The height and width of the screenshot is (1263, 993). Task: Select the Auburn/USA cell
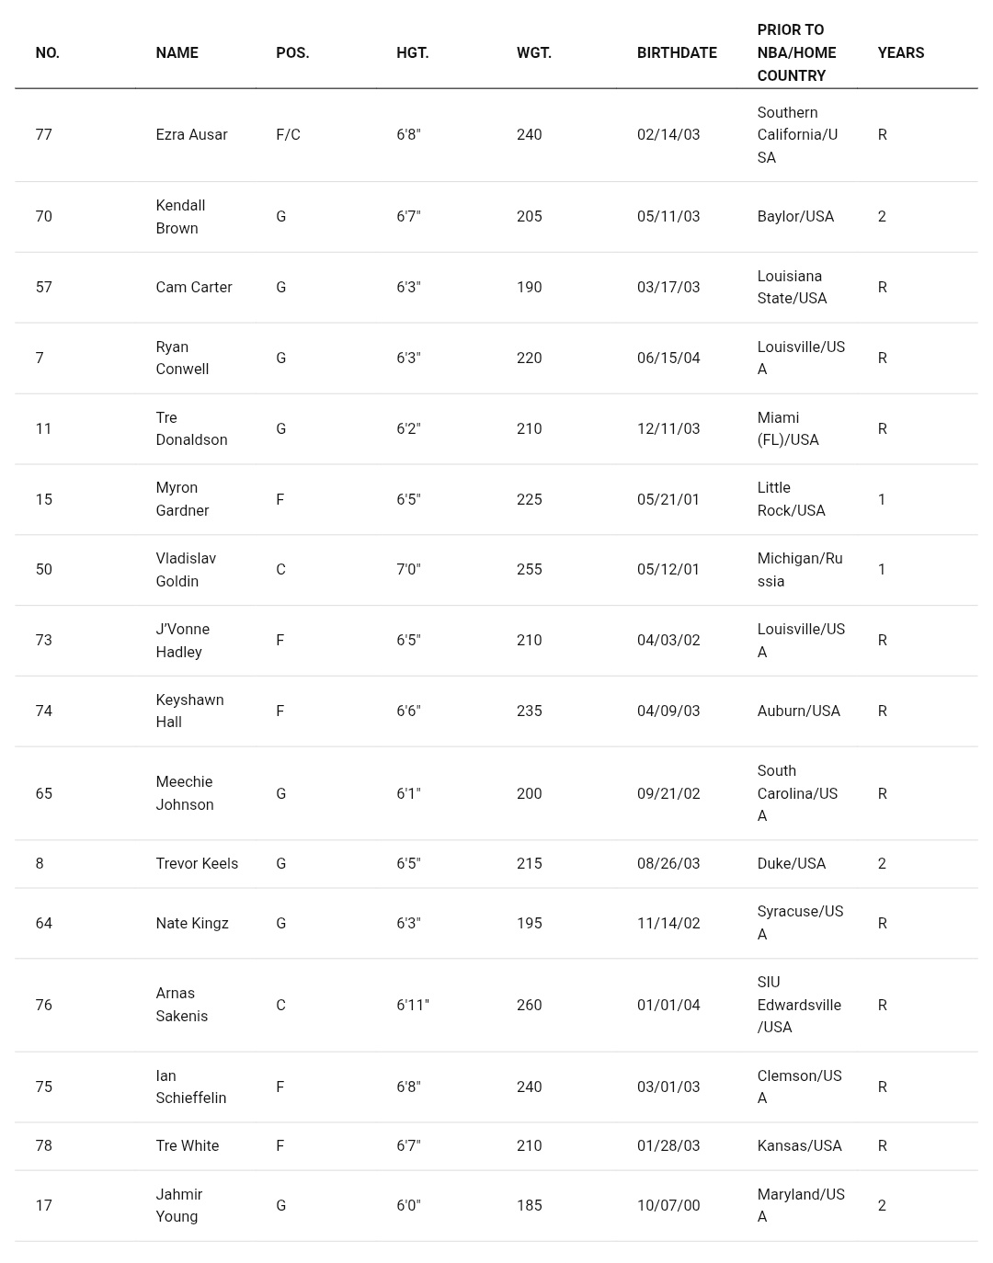pyautogui.click(x=798, y=711)
